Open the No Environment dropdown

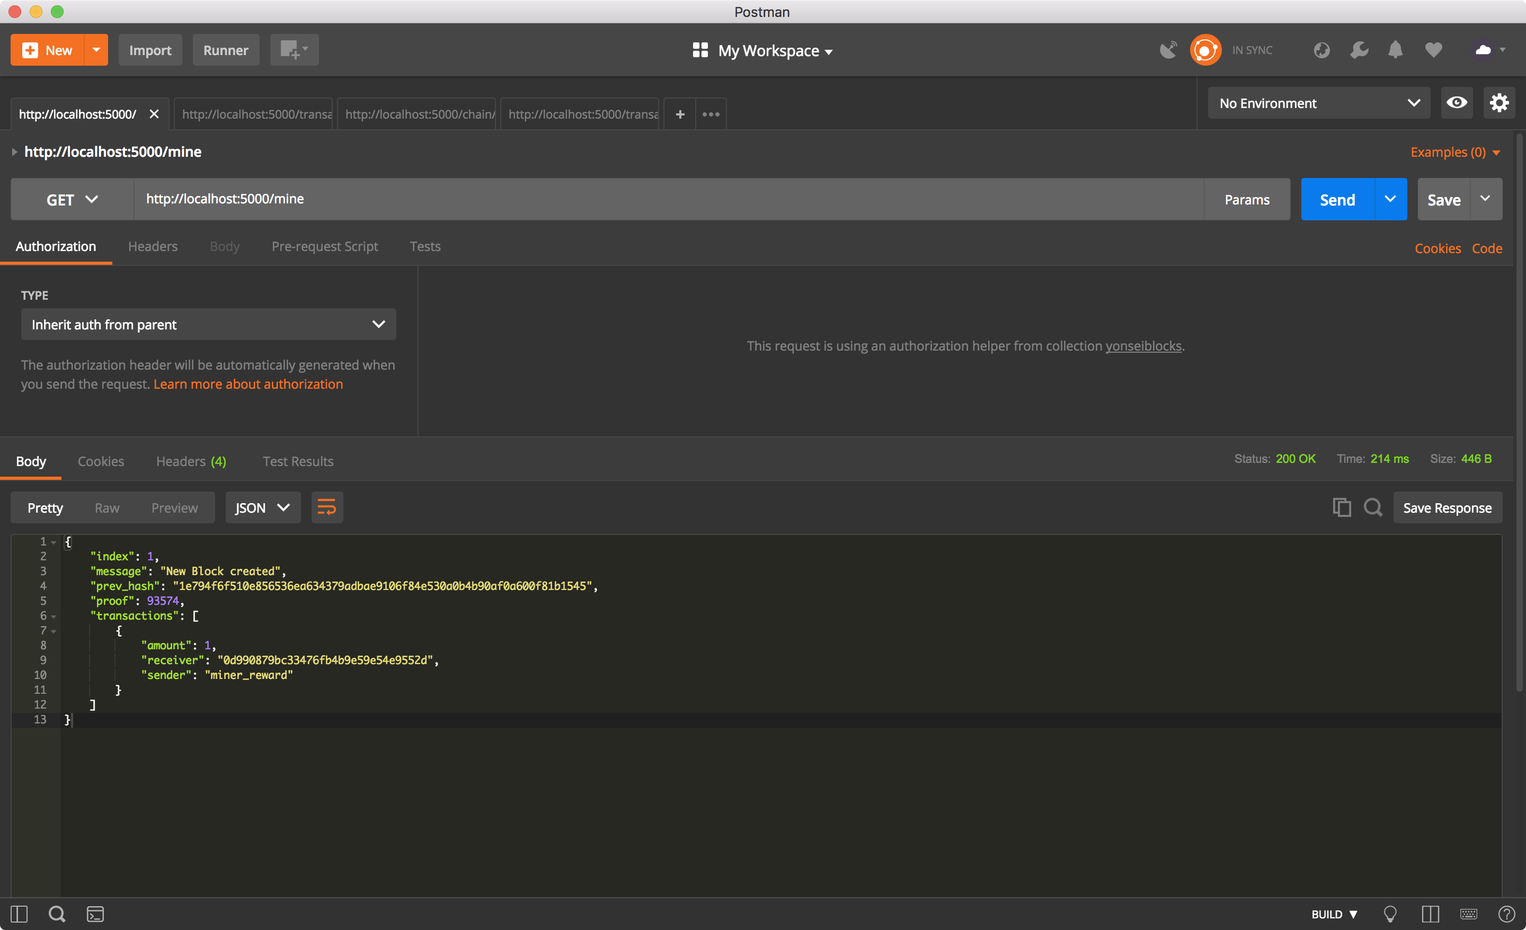1318,103
